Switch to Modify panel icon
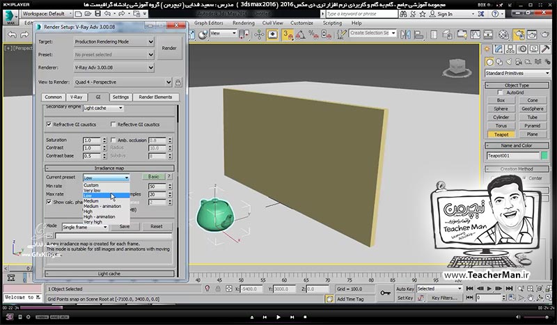The height and width of the screenshot is (325, 557). [499, 49]
